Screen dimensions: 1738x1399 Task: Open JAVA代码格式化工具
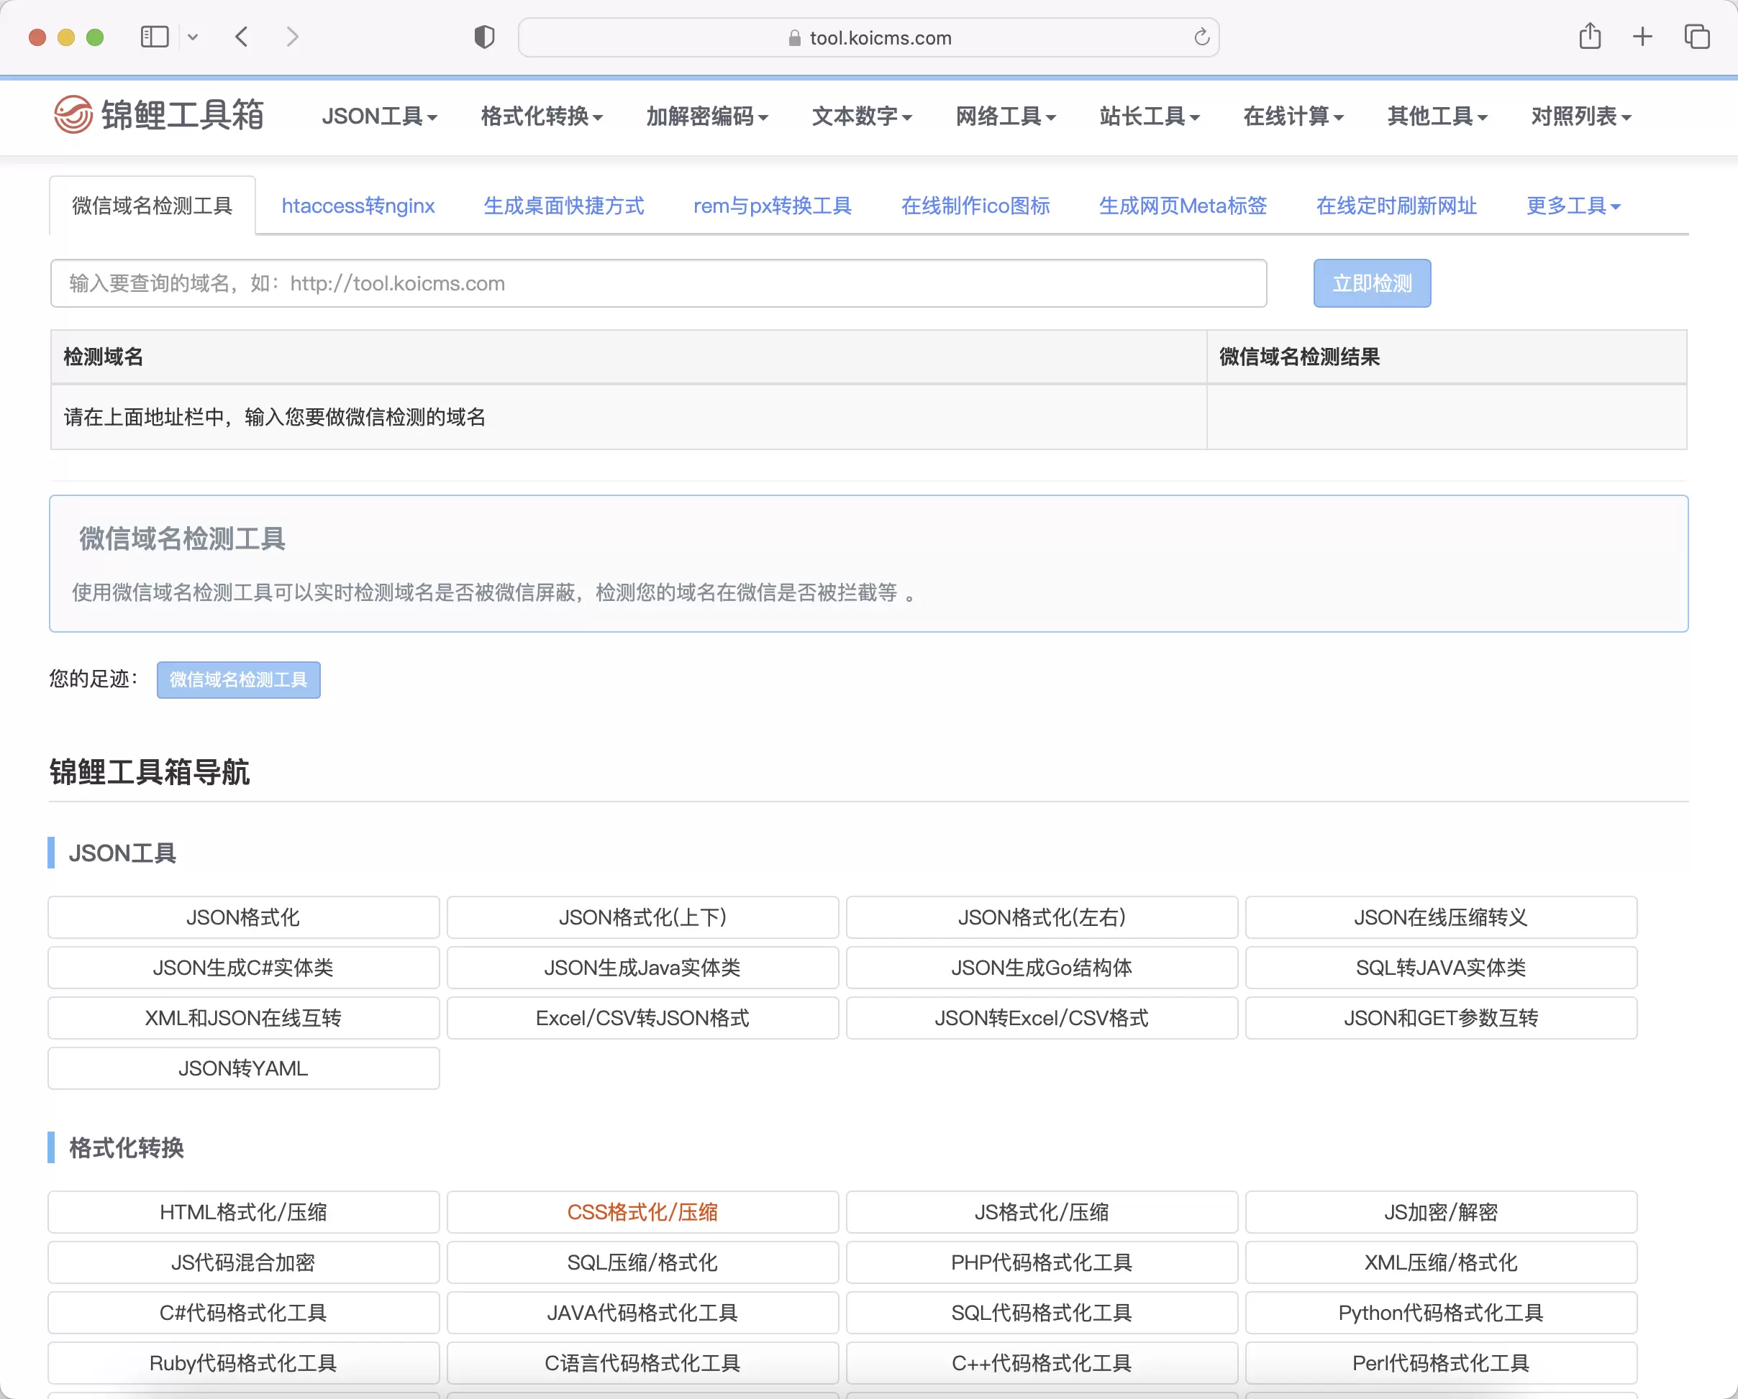tap(643, 1313)
